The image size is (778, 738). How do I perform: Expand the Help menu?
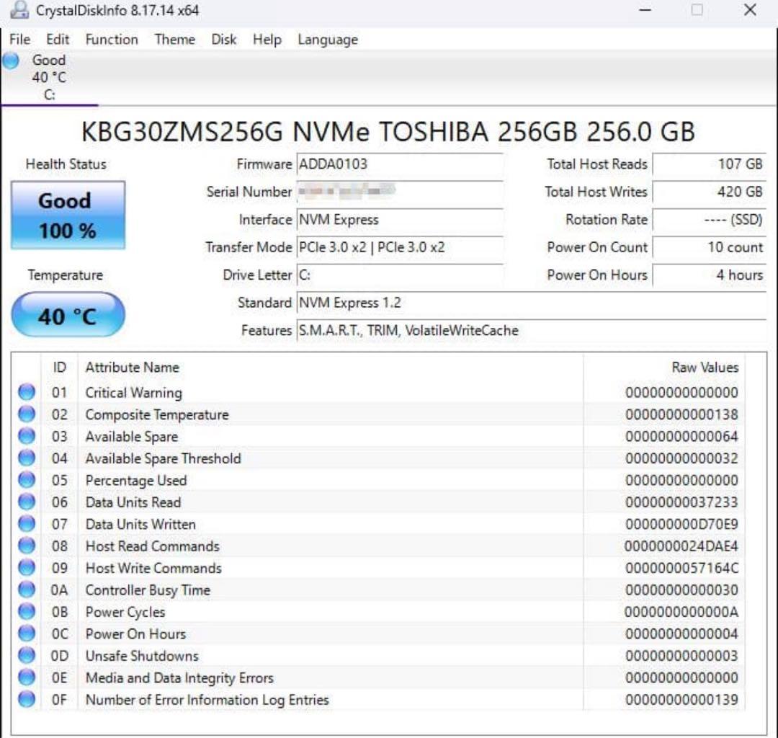(x=267, y=40)
